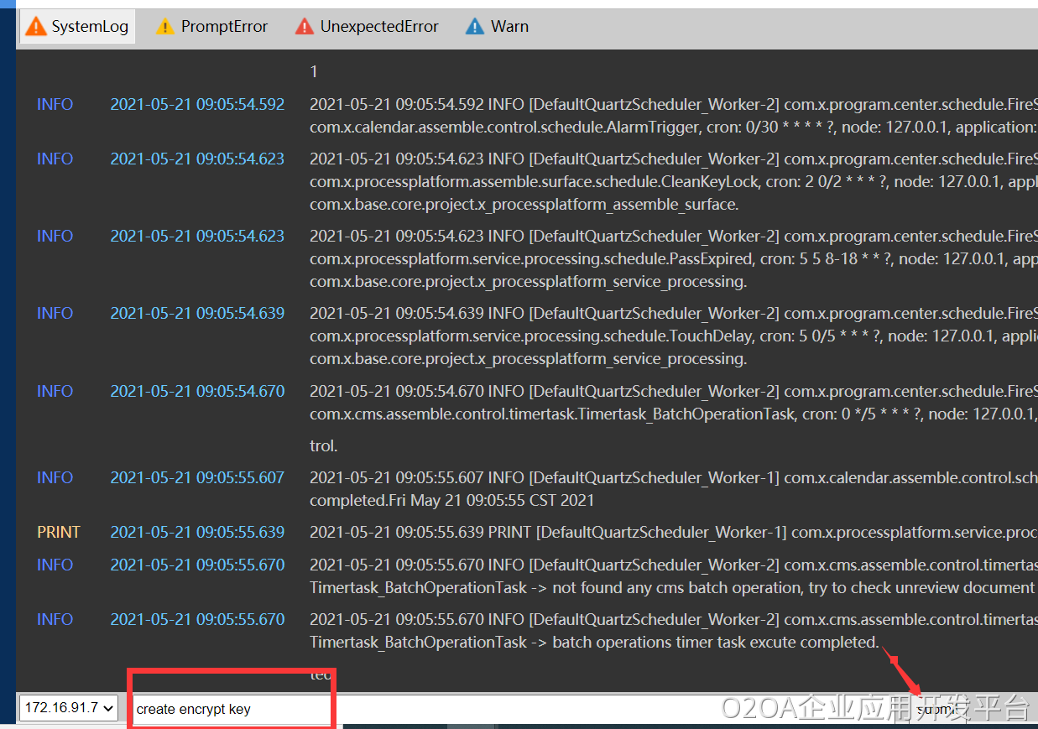
Task: Expand the 172.16.91.7 node dropdown
Action: tap(70, 708)
